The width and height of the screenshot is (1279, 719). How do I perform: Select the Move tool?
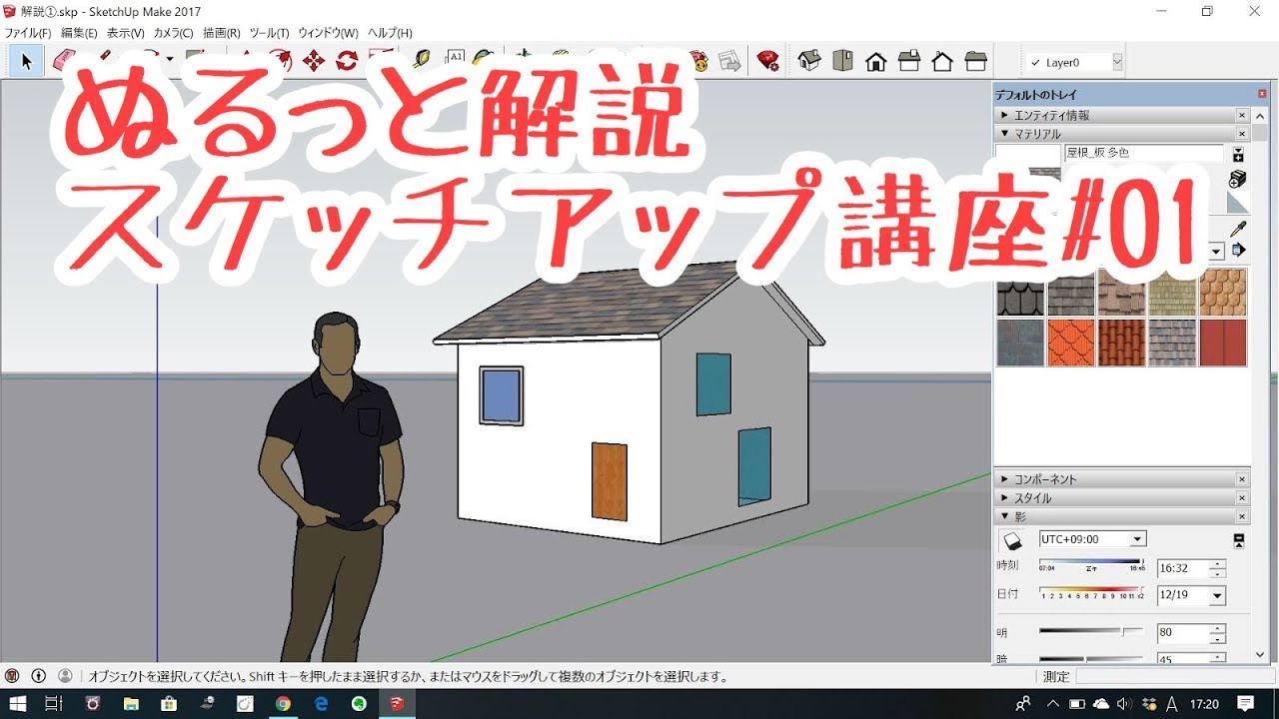[x=313, y=62]
